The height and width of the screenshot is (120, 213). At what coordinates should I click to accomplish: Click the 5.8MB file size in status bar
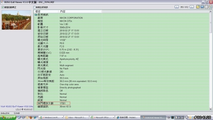(17, 113)
